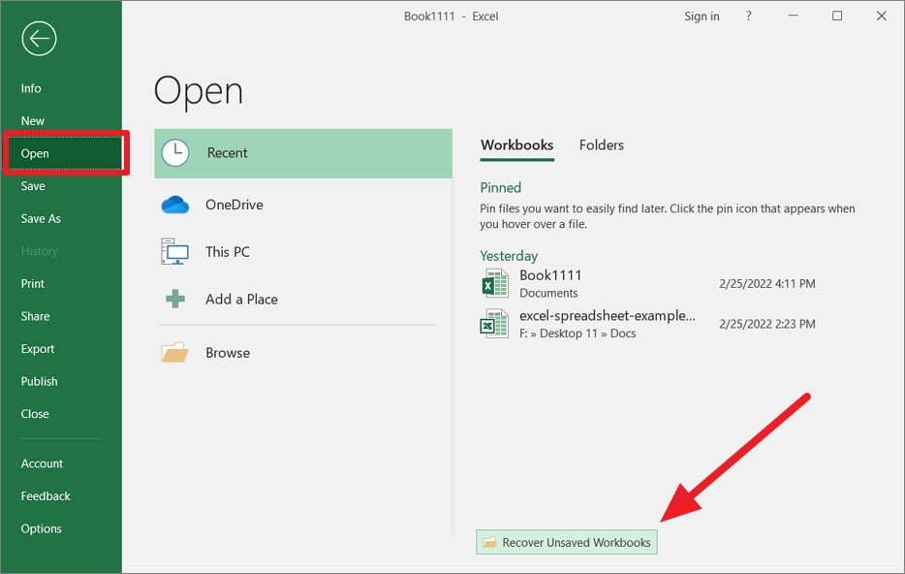The image size is (905, 574).
Task: Click Recover Unsaved Workbooks button
Action: point(567,542)
